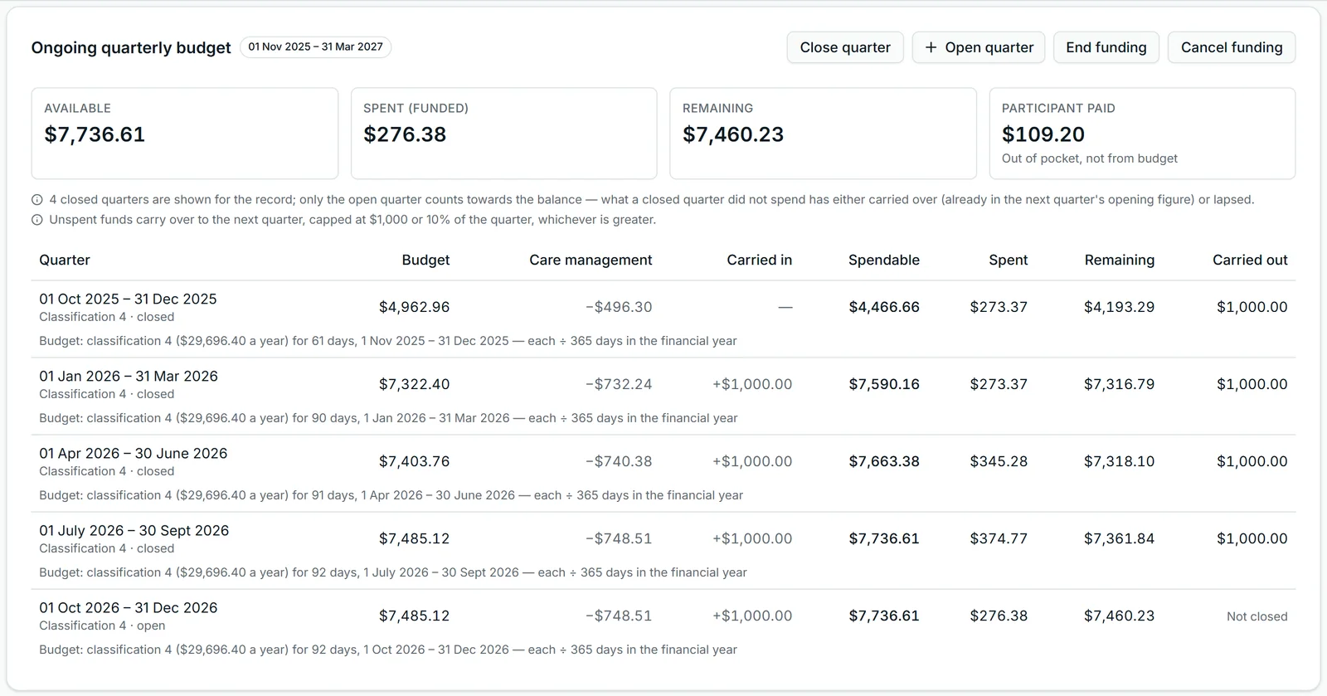Click the Carried in column header
This screenshot has height=696, width=1327.
(760, 260)
